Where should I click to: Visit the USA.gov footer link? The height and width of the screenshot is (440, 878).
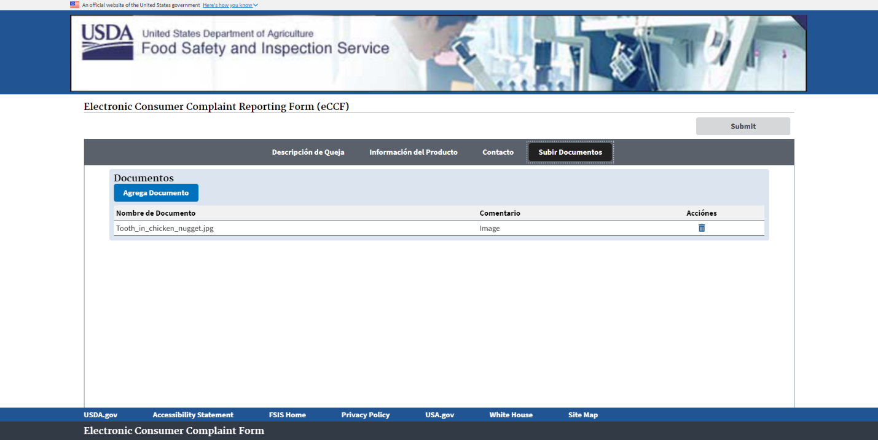440,415
